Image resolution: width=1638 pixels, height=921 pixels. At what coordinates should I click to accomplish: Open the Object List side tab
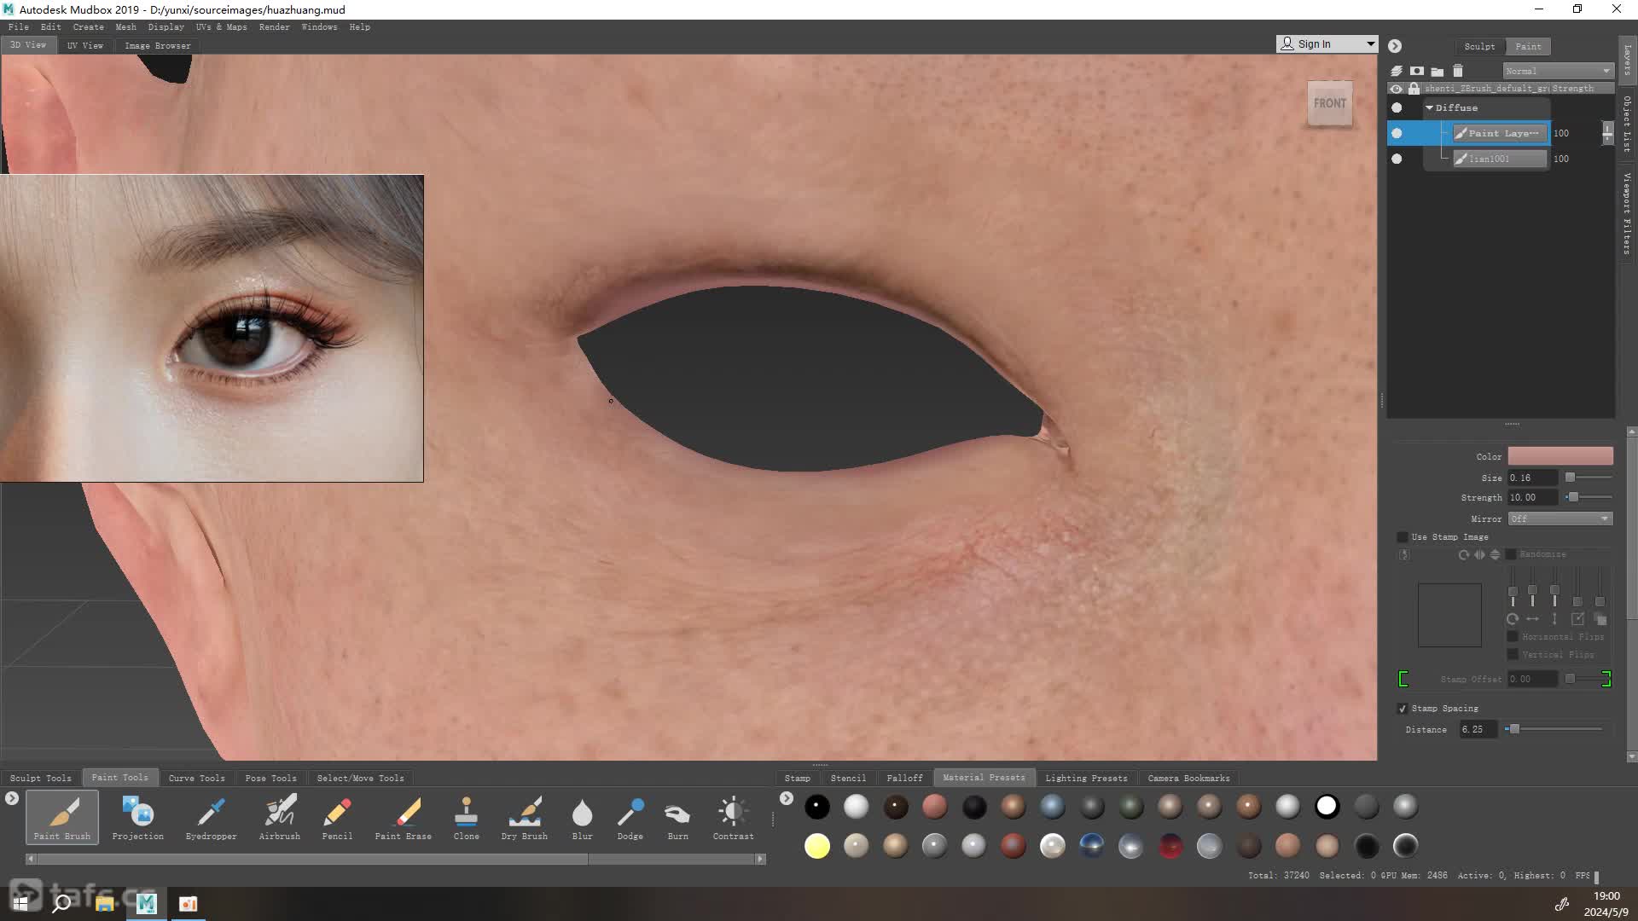(x=1628, y=124)
